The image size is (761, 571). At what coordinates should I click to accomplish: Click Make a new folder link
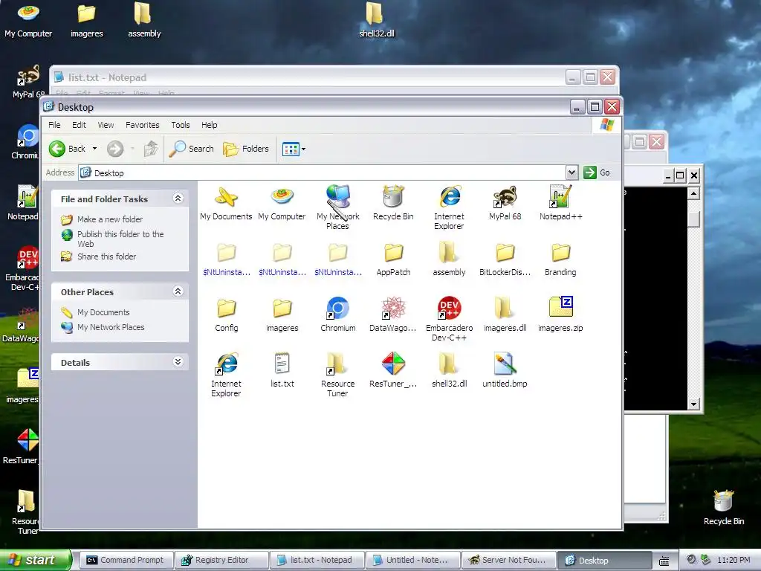[110, 219]
